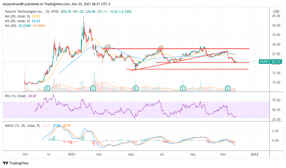This screenshot has width=286, height=168.
Task: Click the MACD 0.00 axis label
Action: [275, 140]
